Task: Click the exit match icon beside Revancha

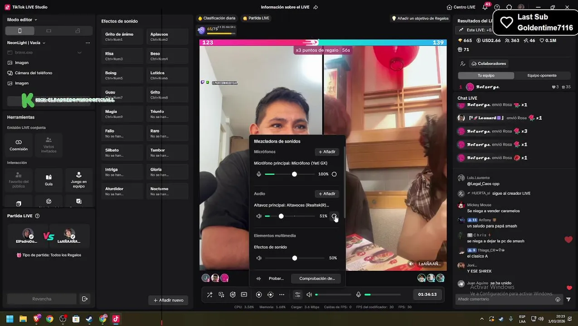Action: click(85, 299)
